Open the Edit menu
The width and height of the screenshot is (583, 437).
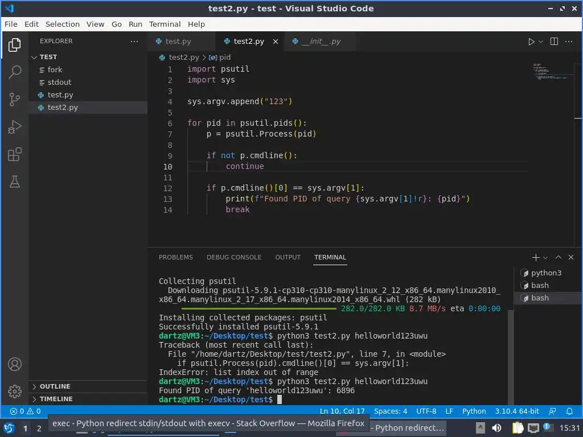click(31, 24)
